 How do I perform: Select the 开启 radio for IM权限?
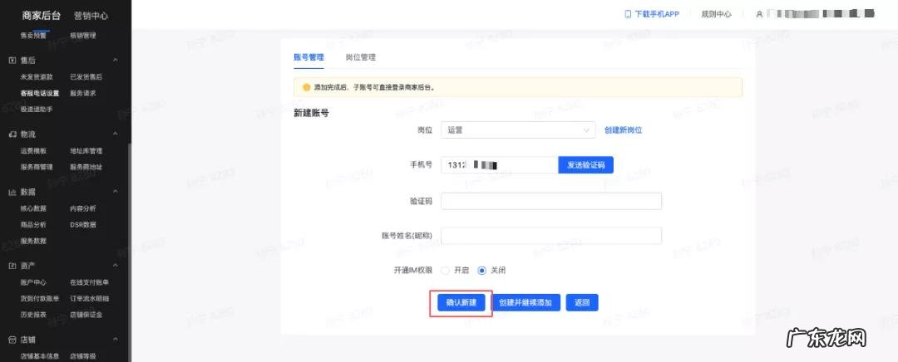445,271
